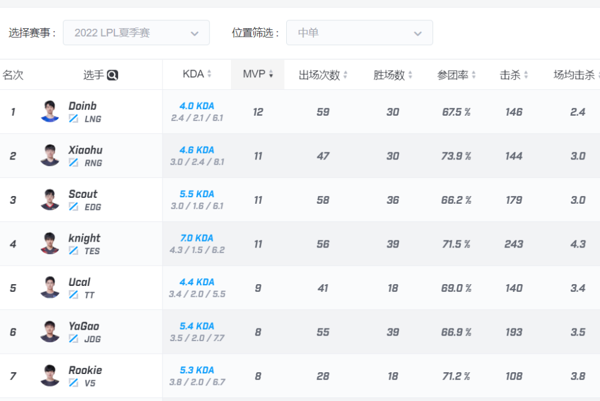Click the TT team icon
600x401 pixels.
point(73,295)
